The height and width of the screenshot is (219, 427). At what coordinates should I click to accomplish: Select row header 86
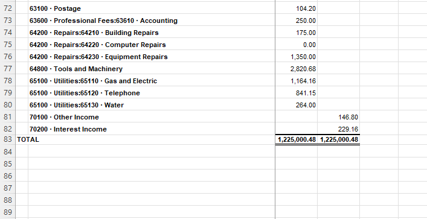[8, 176]
